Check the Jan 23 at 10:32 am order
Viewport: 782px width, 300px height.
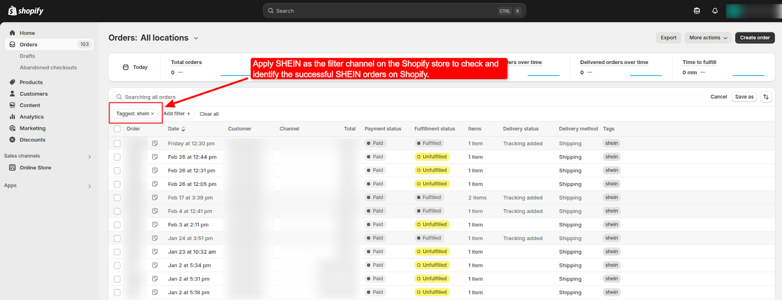(x=117, y=252)
